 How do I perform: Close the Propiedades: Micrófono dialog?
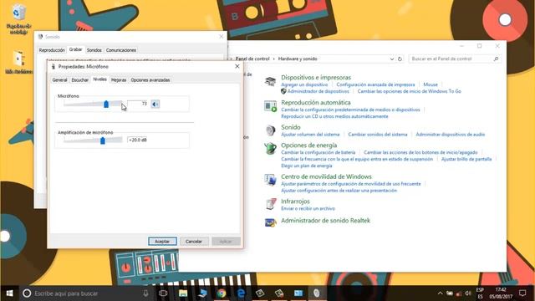tap(237, 66)
